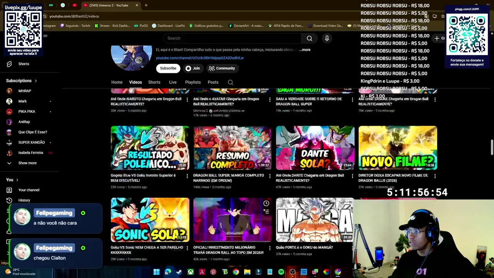Screen dimensions: 494x278
Task: Open PixGG bookmark
Action: pyautogui.click(x=141, y=26)
